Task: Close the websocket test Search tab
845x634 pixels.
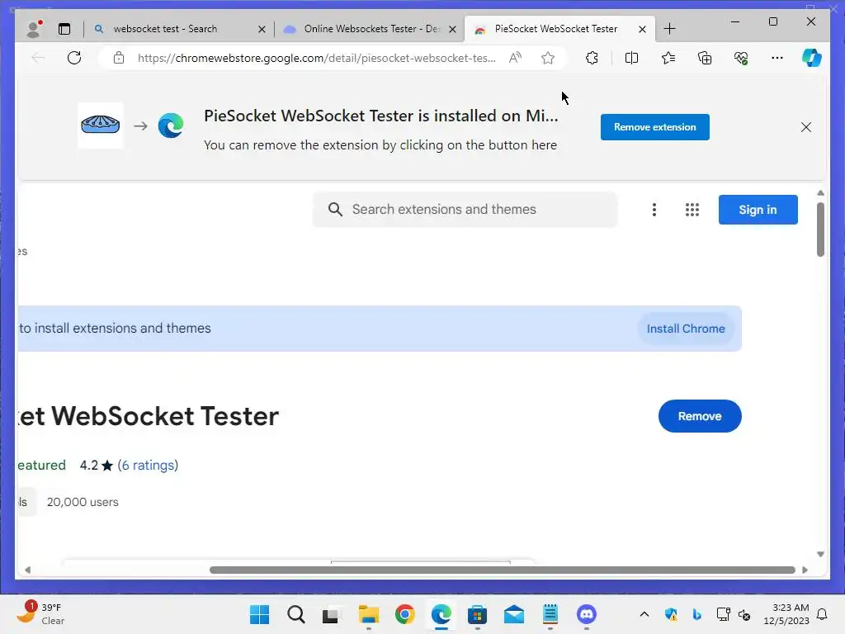Action: coord(262,29)
